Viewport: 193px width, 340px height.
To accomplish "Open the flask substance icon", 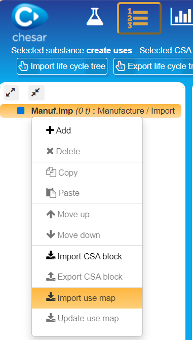I will (95, 17).
